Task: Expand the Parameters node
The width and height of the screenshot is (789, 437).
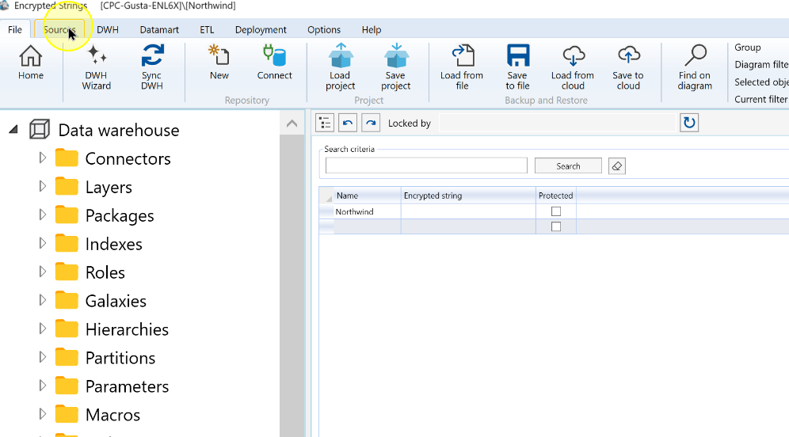Action: [42, 386]
